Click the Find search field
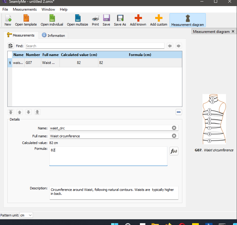The height and width of the screenshot is (225, 237). point(95,46)
